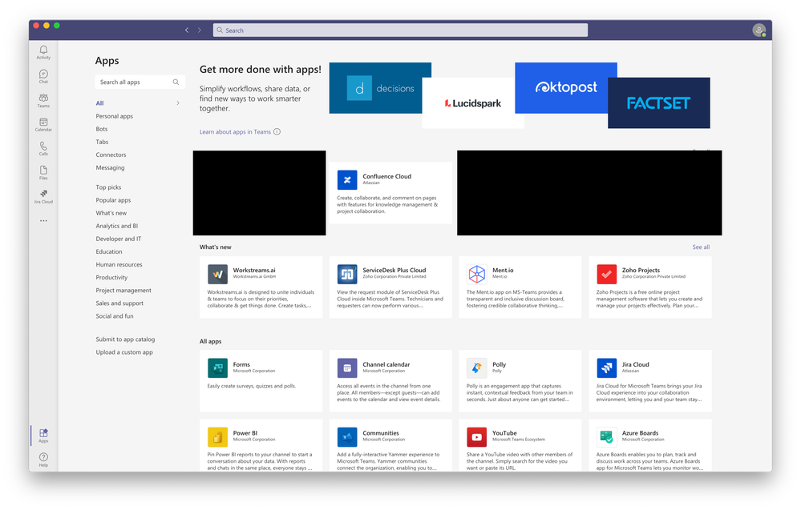The width and height of the screenshot is (801, 510).
Task: Open the Education category
Action: tap(109, 251)
